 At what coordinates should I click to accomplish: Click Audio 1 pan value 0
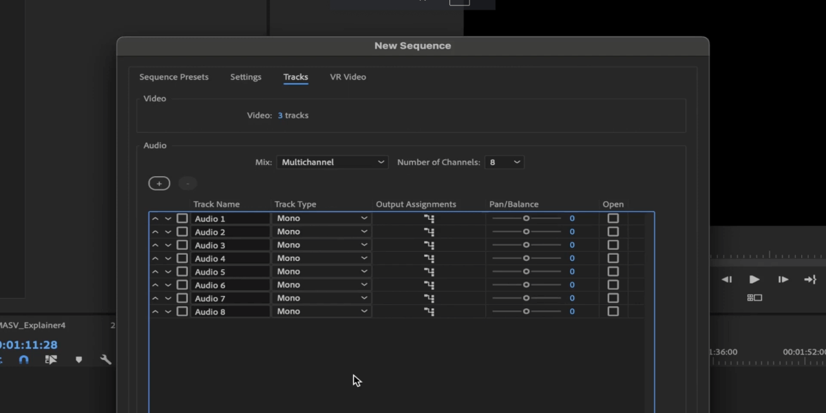pos(572,219)
